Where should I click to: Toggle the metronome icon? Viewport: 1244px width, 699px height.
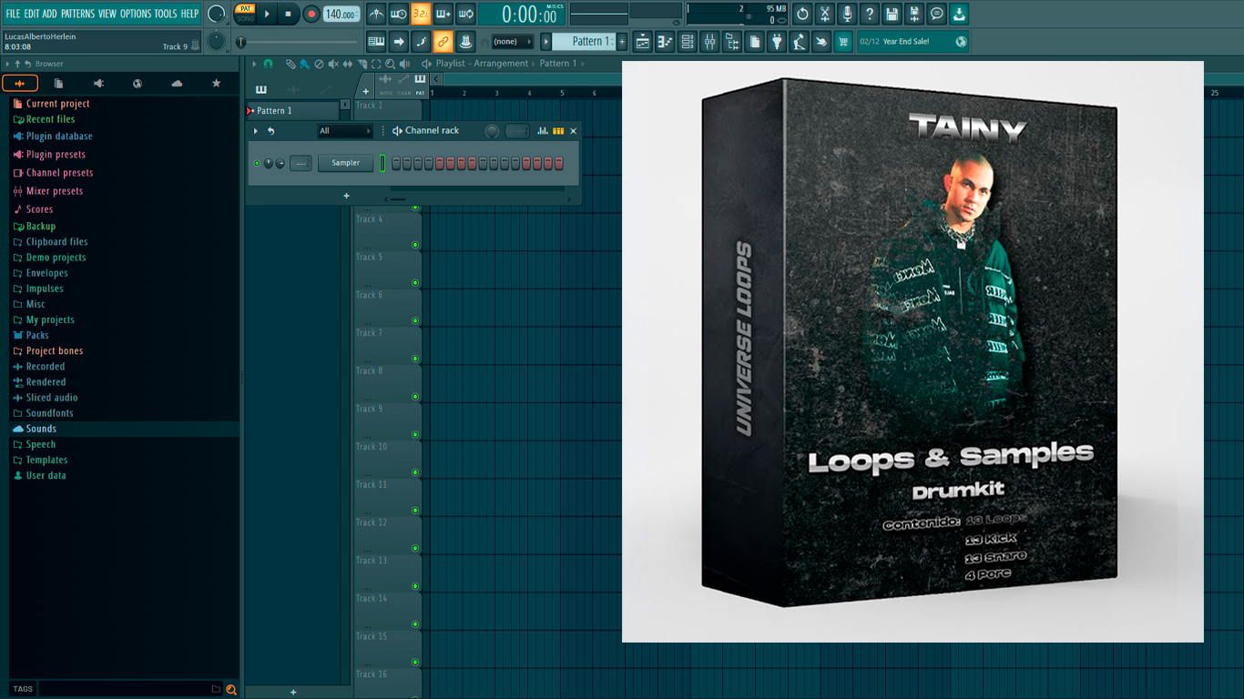point(376,14)
